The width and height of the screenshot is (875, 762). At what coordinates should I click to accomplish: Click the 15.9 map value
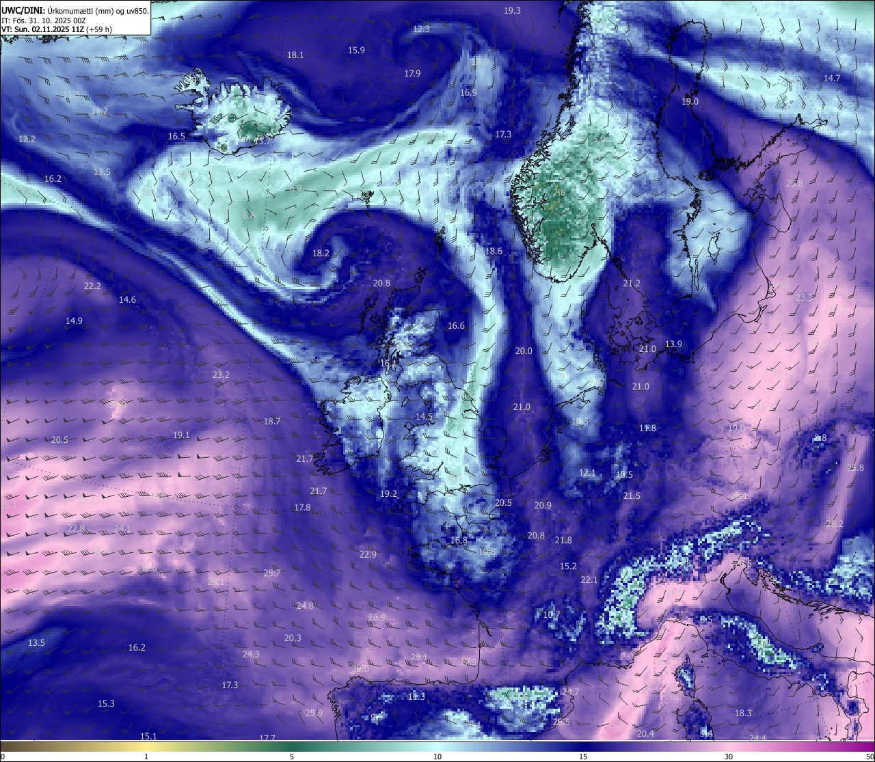coord(356,50)
